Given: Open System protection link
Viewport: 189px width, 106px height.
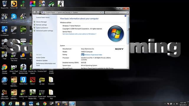Looking at the screenshot, I should pos(42,28).
